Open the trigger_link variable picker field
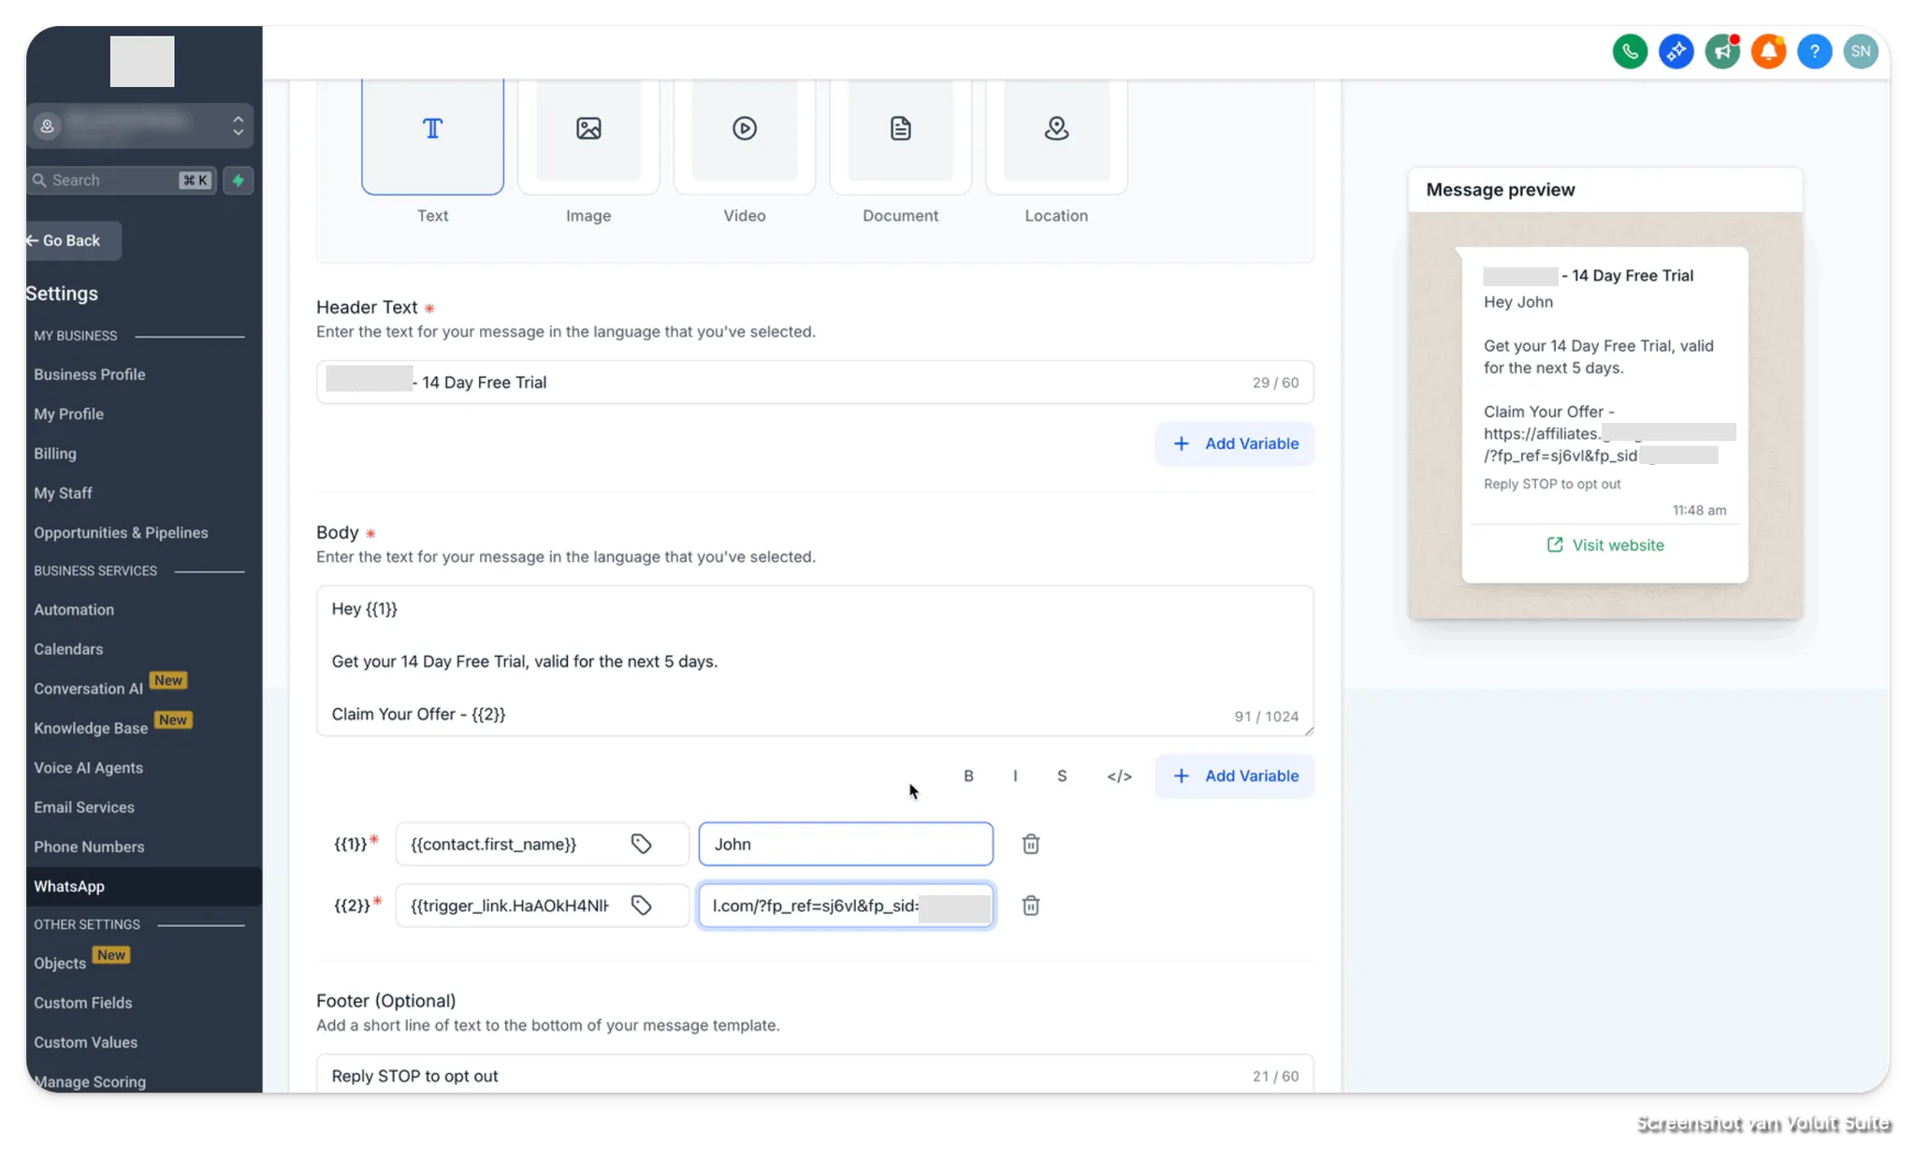 pos(510,906)
